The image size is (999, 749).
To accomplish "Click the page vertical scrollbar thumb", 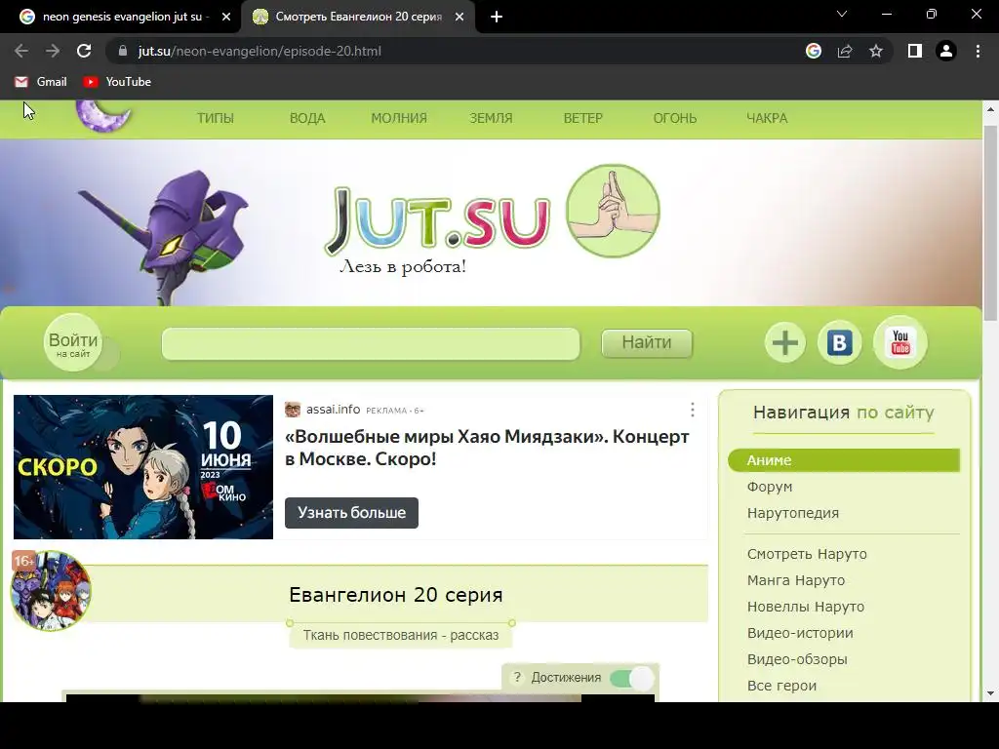I will (990, 223).
